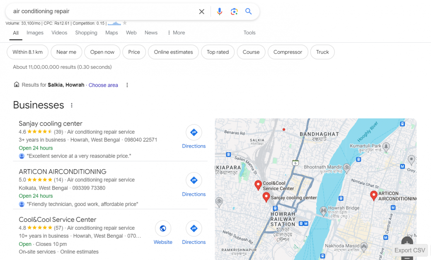Toggle the 'Open now' filter chip
431x260 pixels.
(102, 52)
